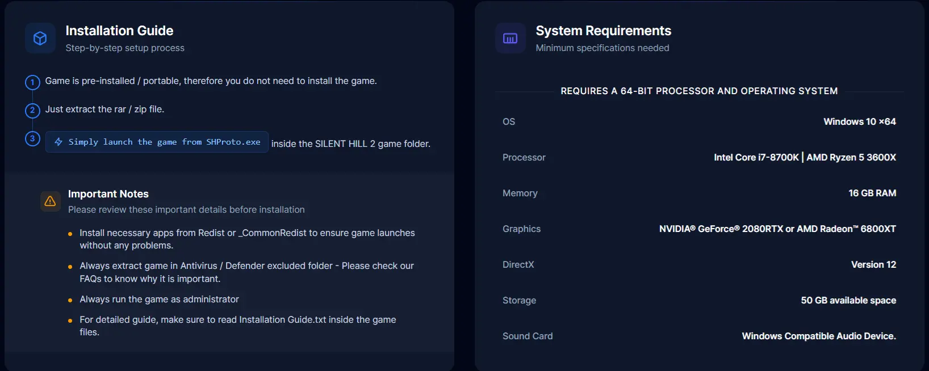The image size is (929, 371).
Task: Click the 'Simply launch the game from SHProto.exe' box
Action: click(x=157, y=142)
